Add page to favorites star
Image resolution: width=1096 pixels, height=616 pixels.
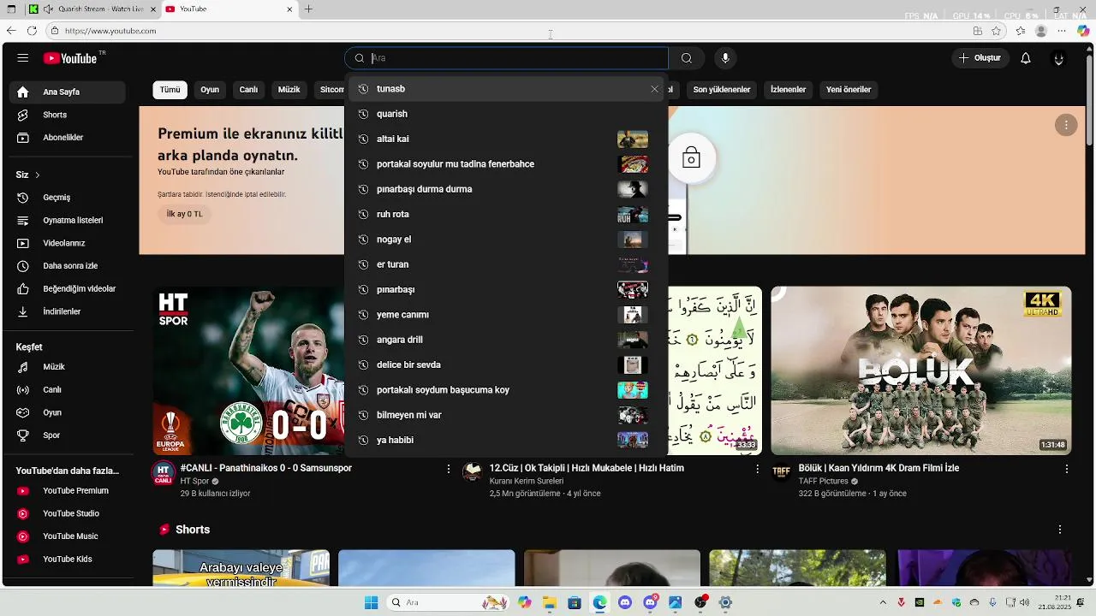(x=996, y=31)
